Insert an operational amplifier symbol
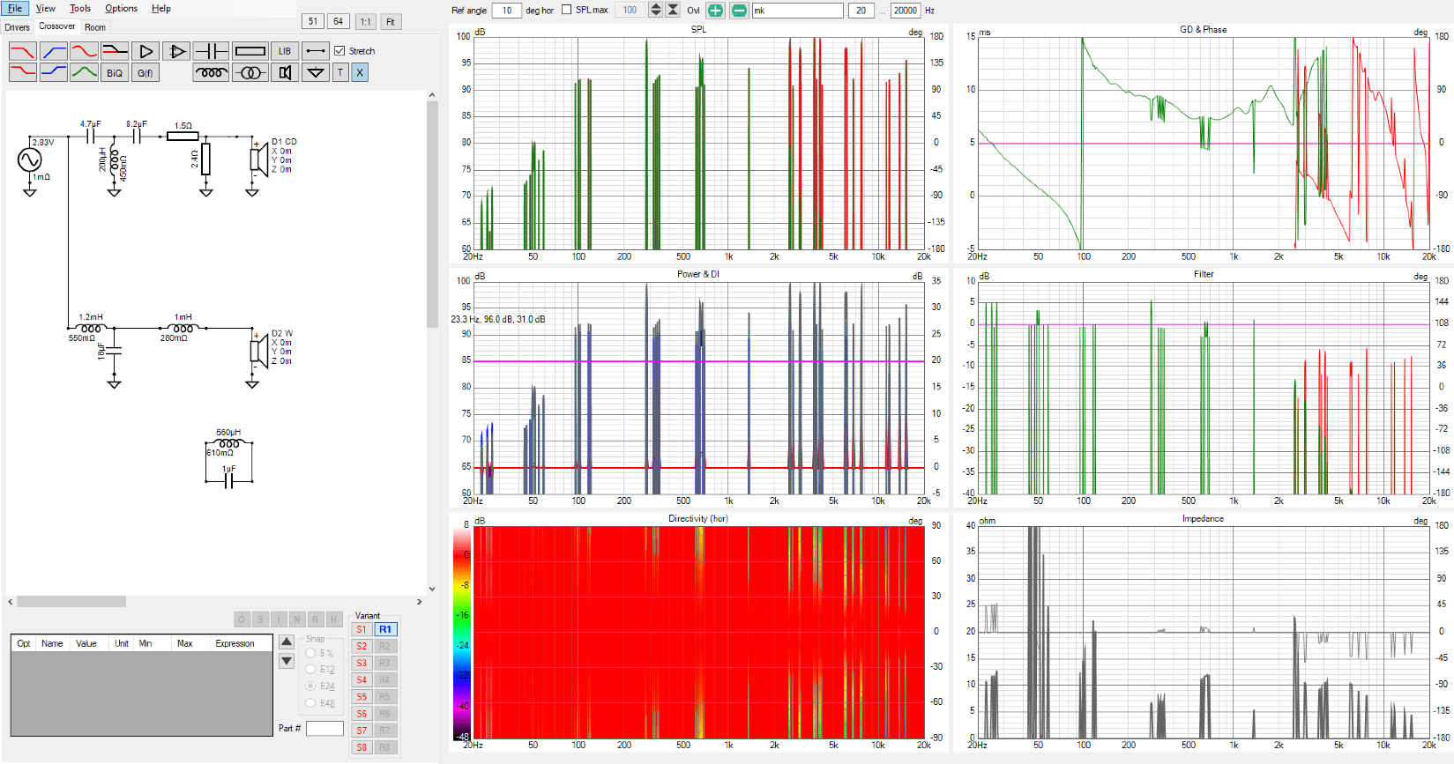This screenshot has width=1454, height=764. [x=176, y=51]
